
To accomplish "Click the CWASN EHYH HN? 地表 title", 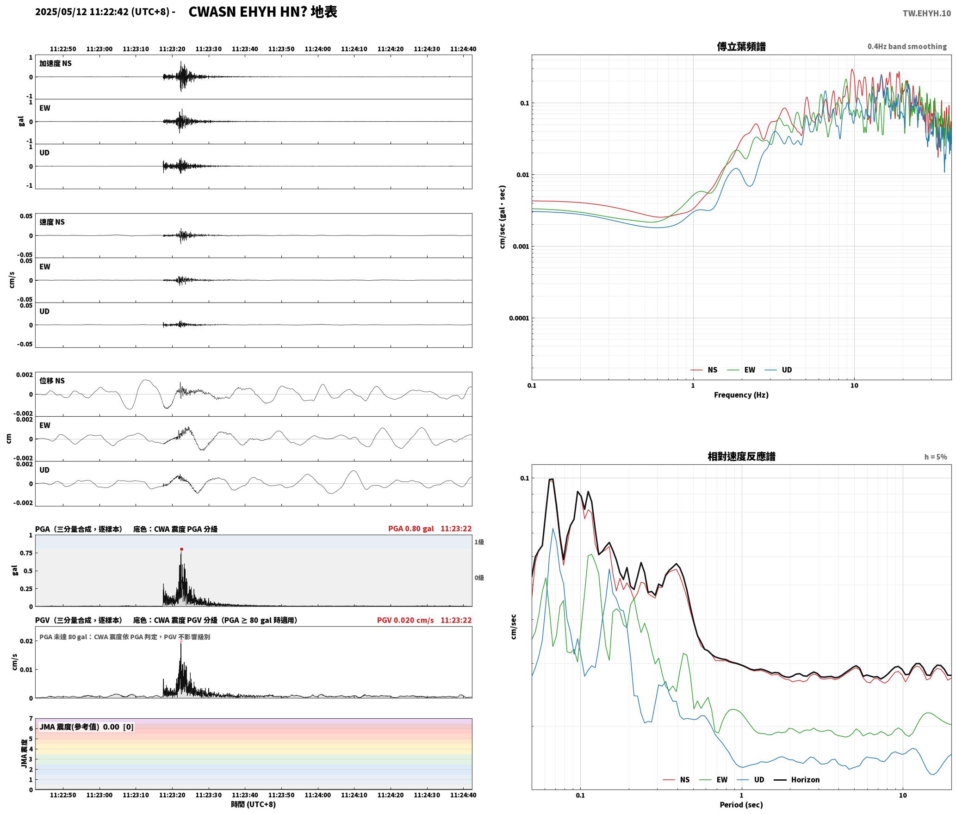I will pos(263,12).
